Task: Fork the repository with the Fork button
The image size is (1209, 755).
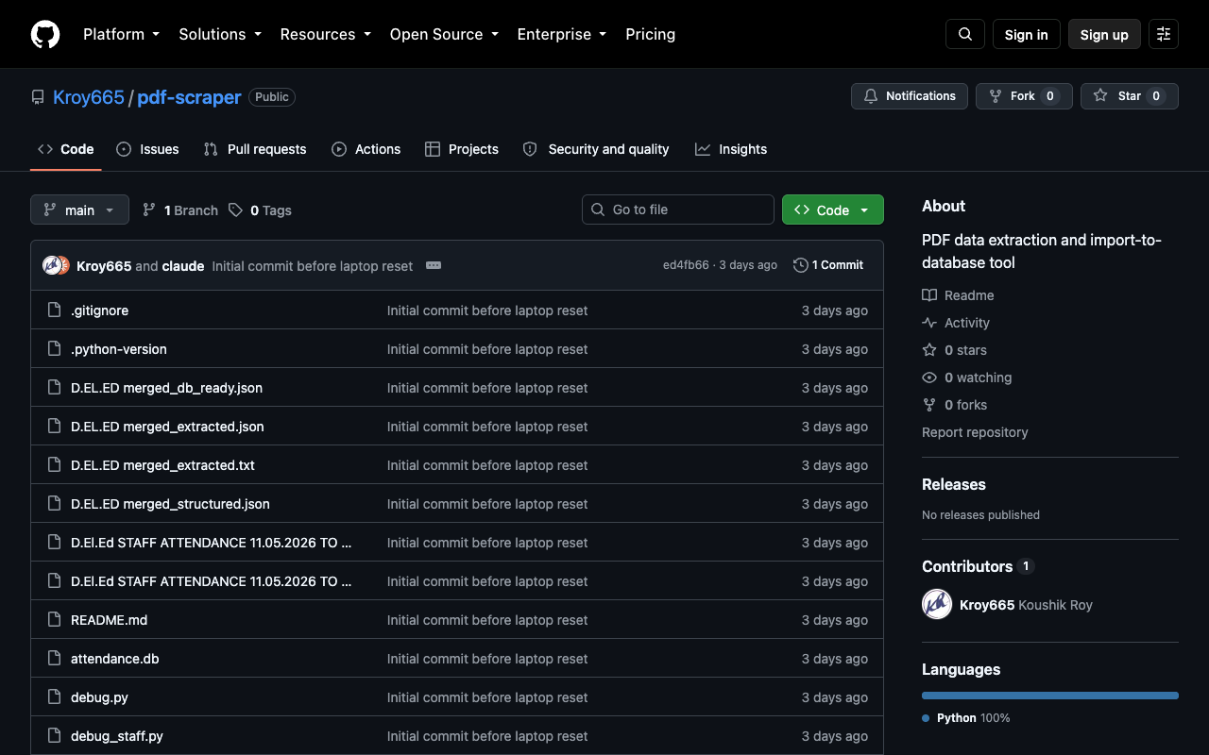Action: click(x=1024, y=96)
